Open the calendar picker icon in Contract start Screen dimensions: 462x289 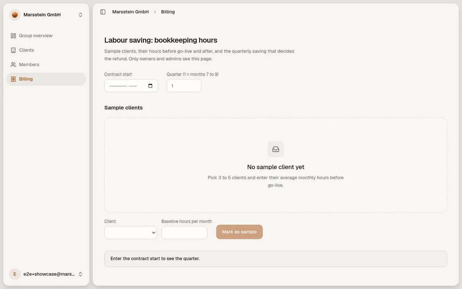[150, 86]
